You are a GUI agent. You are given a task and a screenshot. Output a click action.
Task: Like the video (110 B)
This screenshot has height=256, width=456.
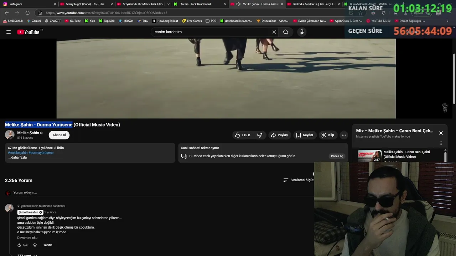click(x=242, y=135)
